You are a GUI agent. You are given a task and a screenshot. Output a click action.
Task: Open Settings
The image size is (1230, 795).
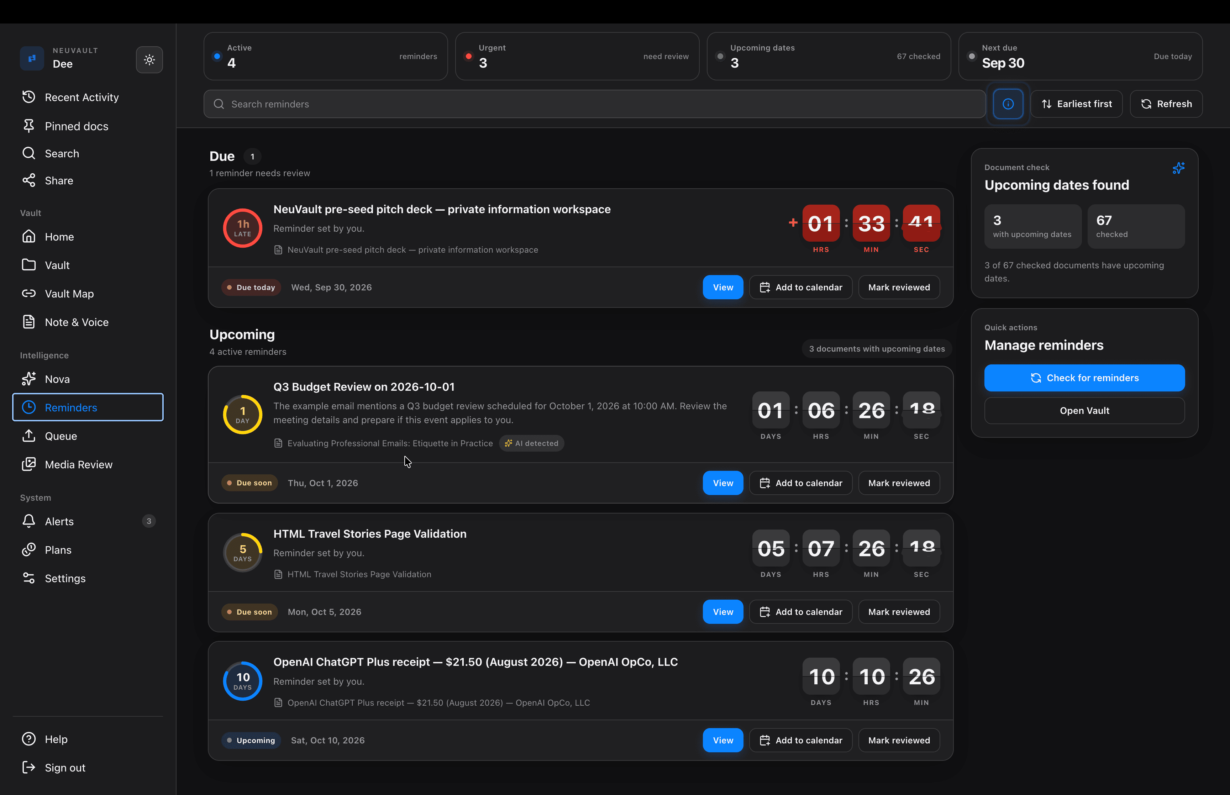click(88, 578)
